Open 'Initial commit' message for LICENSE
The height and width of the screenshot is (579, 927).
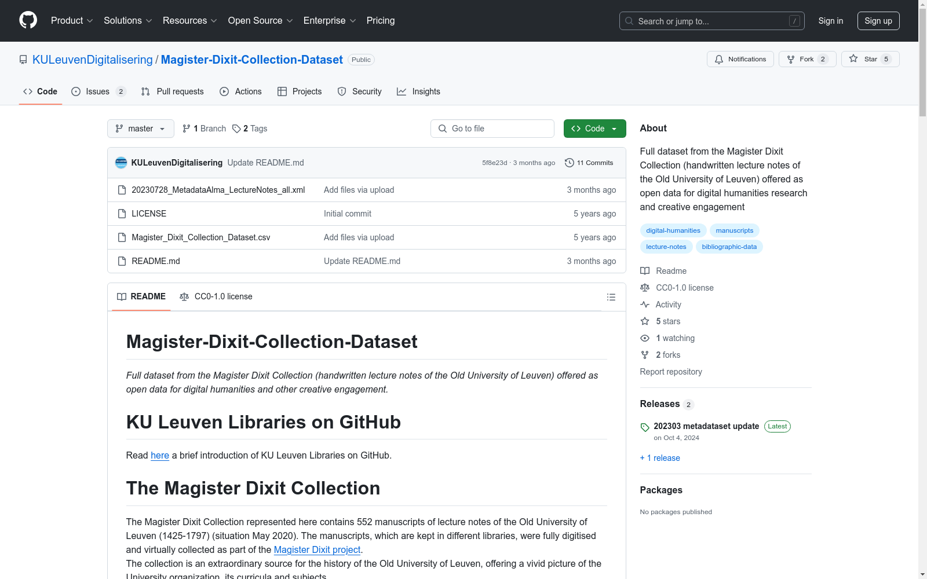pyautogui.click(x=348, y=214)
